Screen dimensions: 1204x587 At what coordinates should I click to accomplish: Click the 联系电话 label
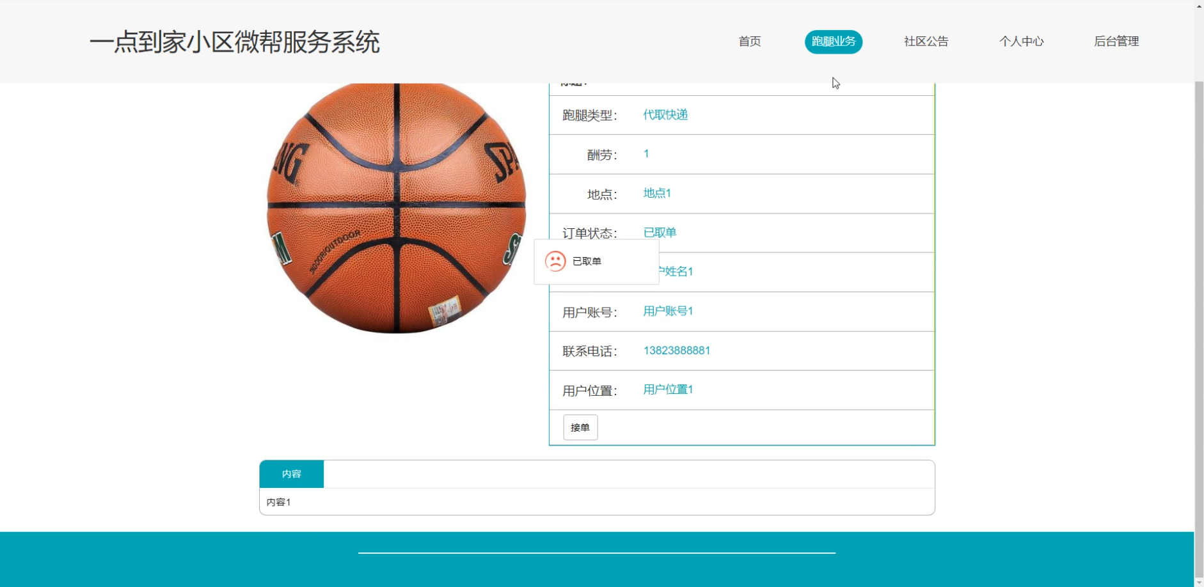(x=589, y=352)
